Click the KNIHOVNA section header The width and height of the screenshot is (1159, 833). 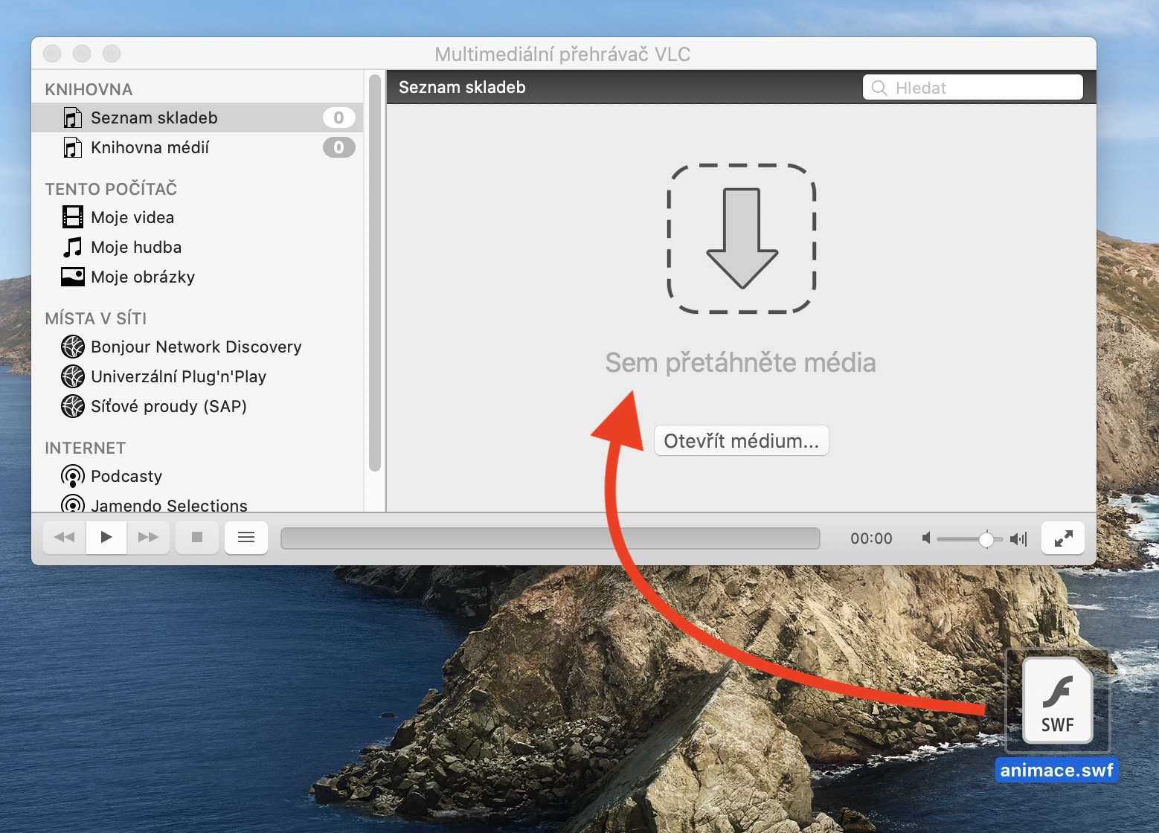89,89
